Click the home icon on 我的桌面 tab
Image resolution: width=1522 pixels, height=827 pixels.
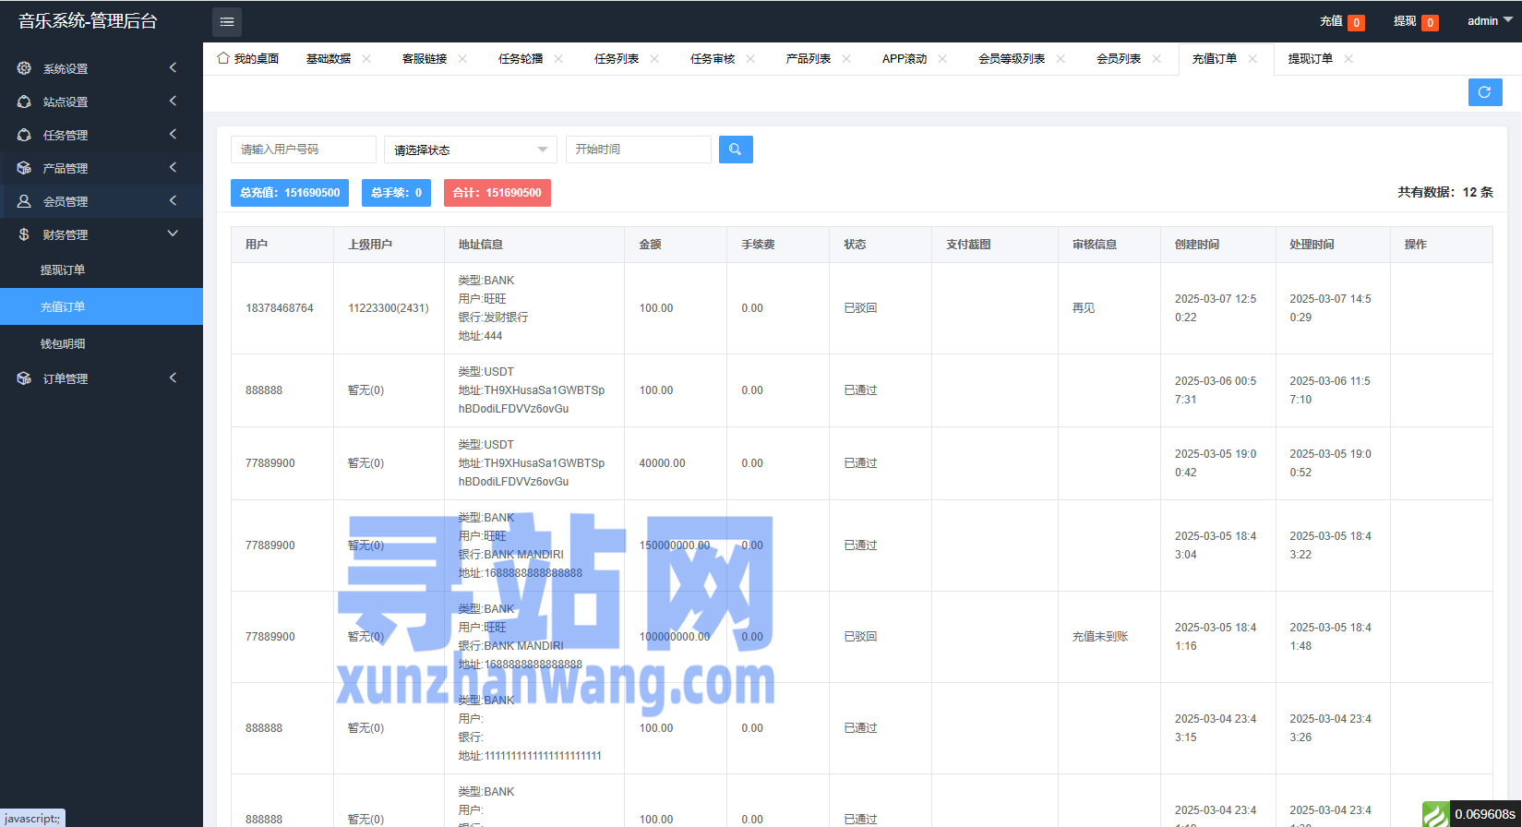(223, 58)
